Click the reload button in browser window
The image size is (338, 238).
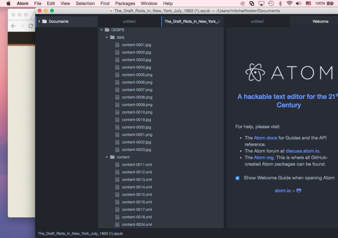point(30,26)
